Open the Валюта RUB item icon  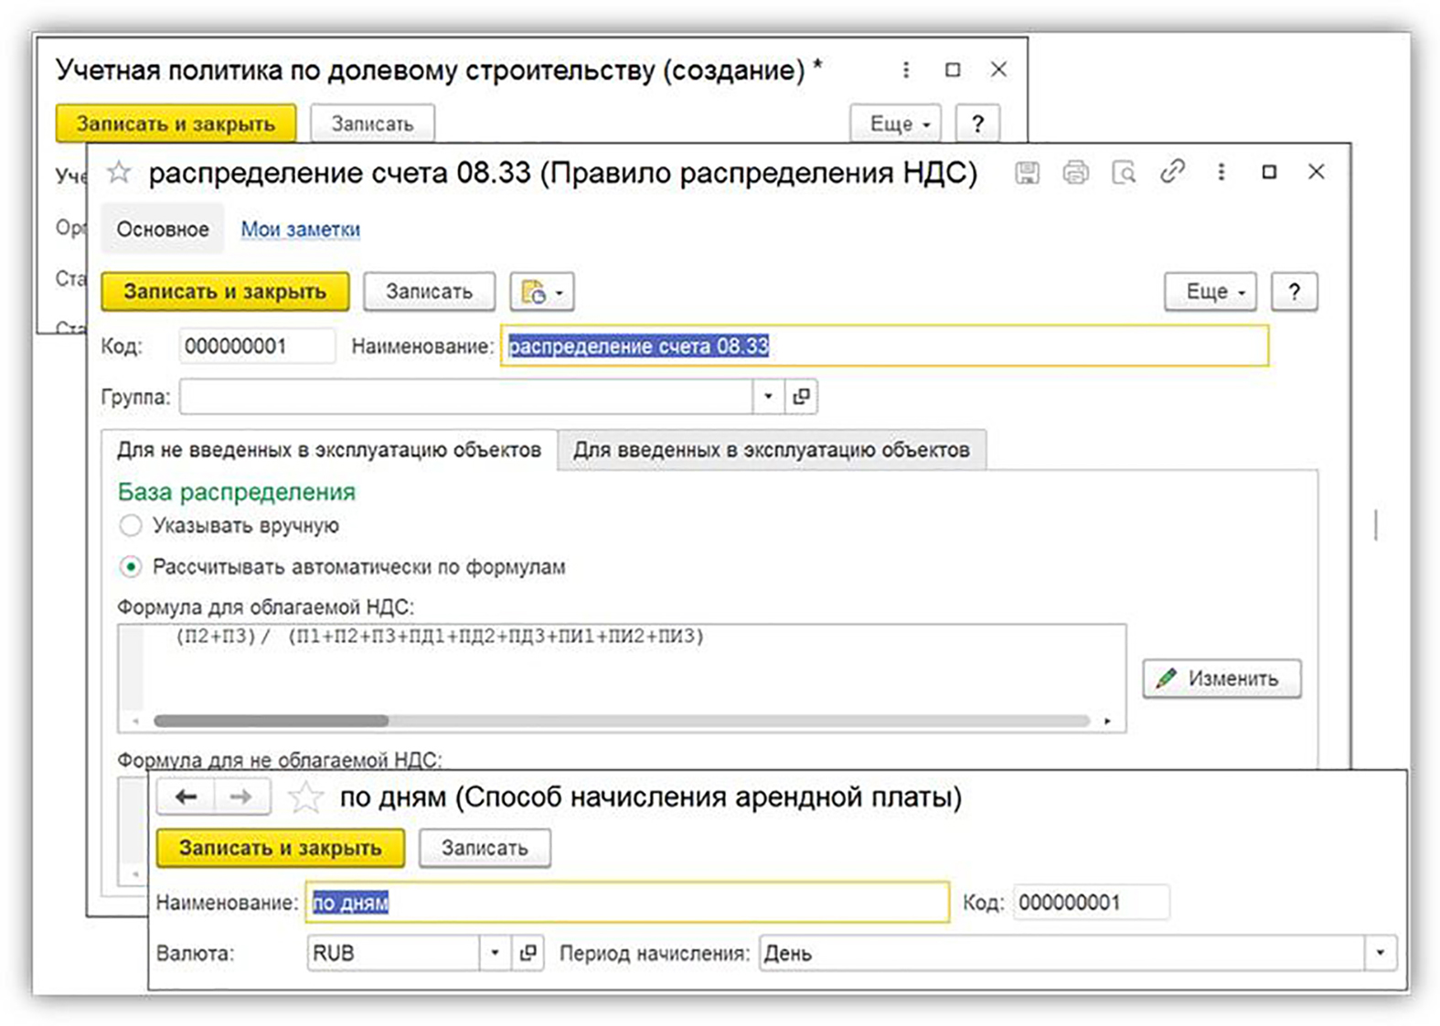[528, 953]
